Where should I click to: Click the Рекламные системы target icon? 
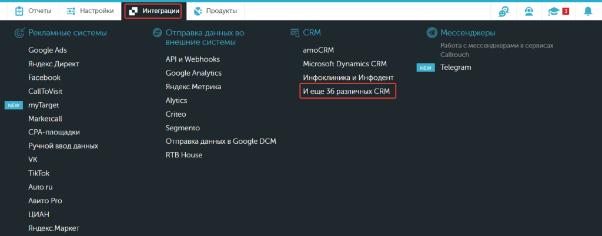[19, 33]
